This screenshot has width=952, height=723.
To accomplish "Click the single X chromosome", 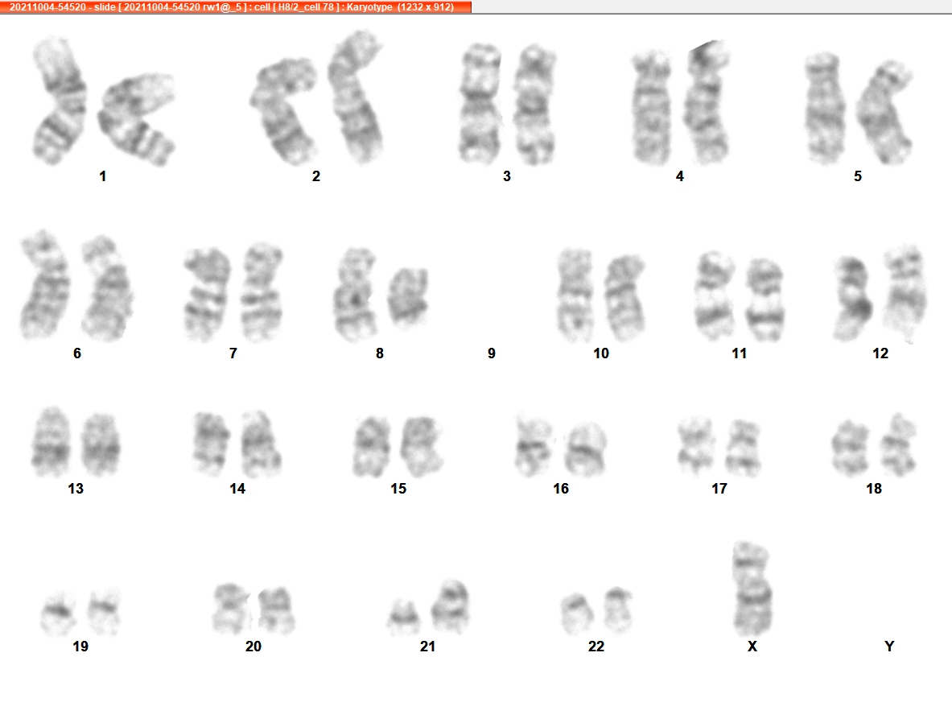I will [752, 588].
